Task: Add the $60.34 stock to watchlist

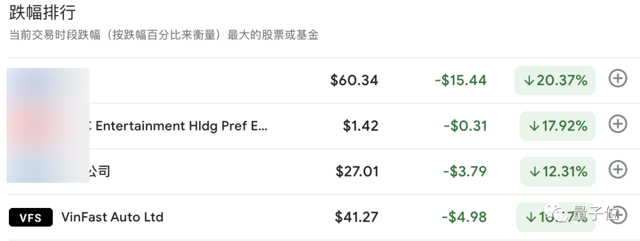Action: tap(618, 79)
